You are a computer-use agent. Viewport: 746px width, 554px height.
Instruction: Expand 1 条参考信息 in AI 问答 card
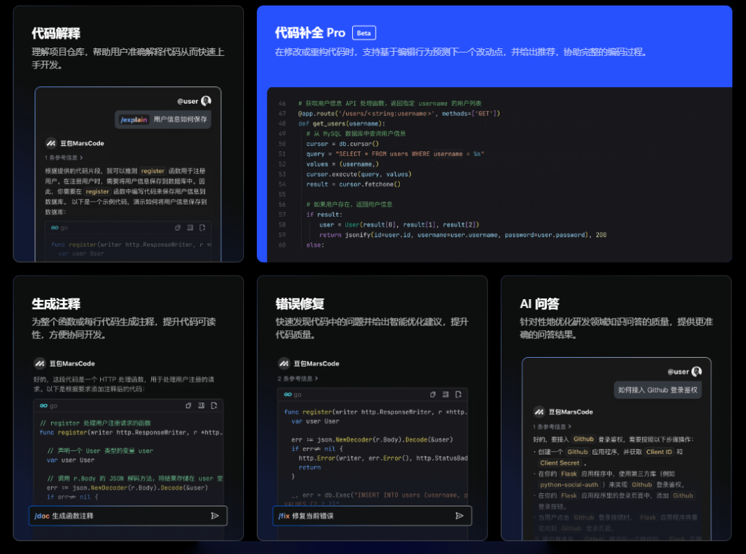(x=552, y=426)
